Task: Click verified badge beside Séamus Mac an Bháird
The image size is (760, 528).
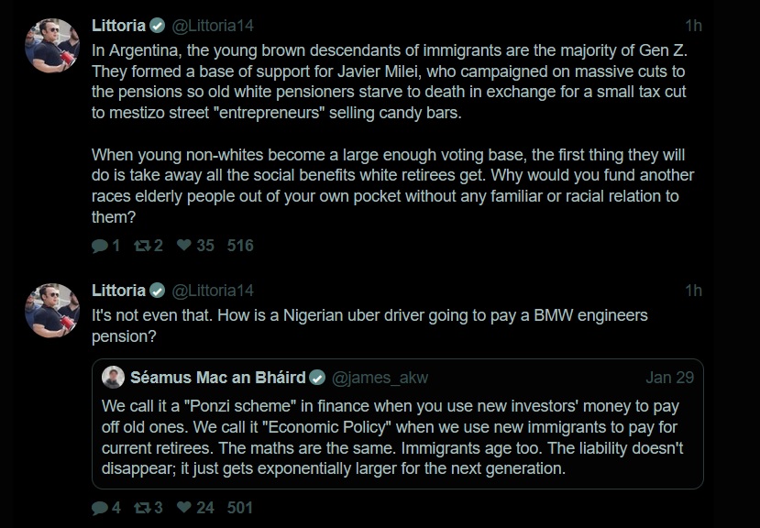Action: pos(317,378)
